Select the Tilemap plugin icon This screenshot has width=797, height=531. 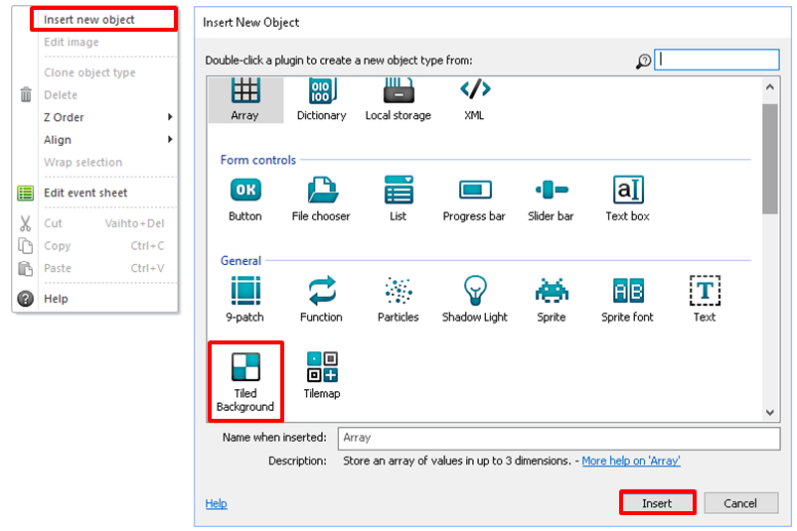click(321, 367)
